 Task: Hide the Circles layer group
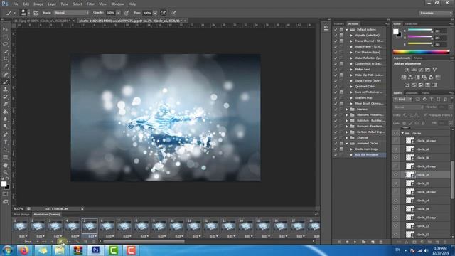click(396, 133)
